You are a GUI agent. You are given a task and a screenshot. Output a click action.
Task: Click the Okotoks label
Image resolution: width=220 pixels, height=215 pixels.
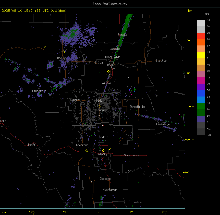pos(105,179)
